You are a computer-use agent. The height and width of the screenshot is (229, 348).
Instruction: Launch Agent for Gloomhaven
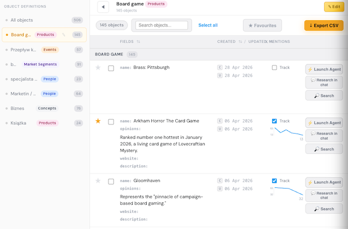(x=324, y=182)
